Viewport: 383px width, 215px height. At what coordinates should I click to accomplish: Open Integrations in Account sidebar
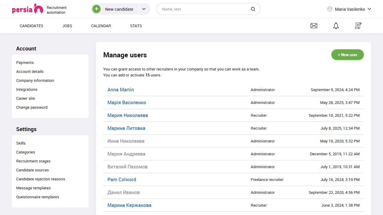point(27,90)
